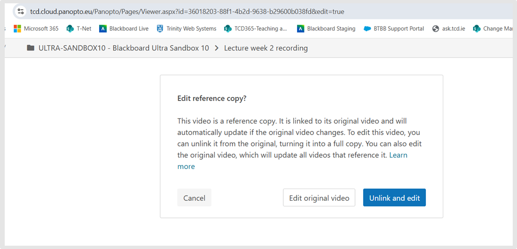Open the Trinity Web Systems bookmark
The width and height of the screenshot is (517, 249).
point(186,29)
